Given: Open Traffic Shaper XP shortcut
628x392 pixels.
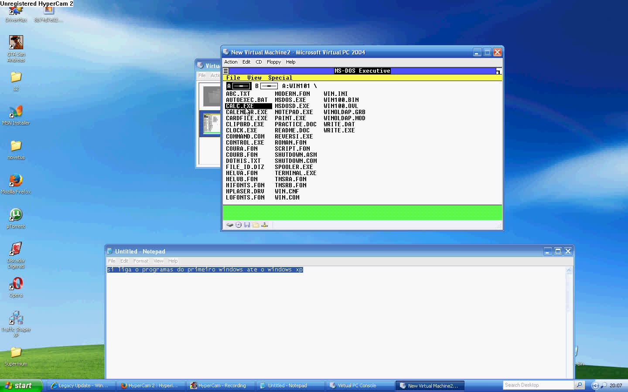Looking at the screenshot, I should [16, 324].
